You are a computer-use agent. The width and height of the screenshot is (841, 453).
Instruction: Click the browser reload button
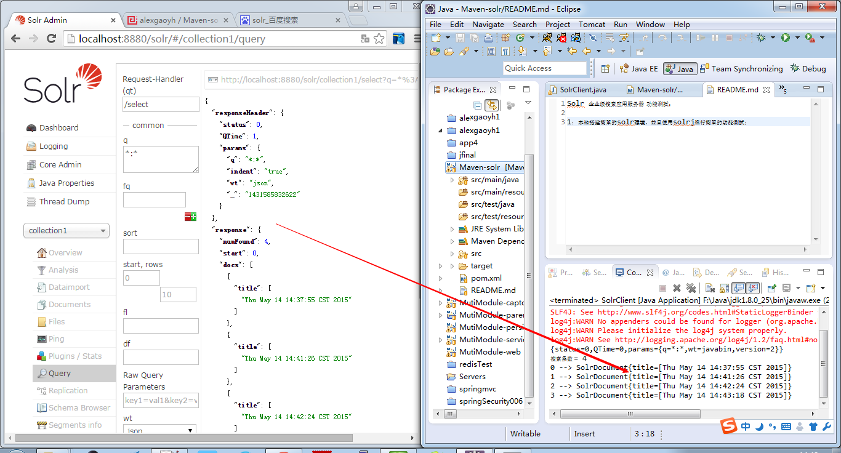click(x=52, y=38)
